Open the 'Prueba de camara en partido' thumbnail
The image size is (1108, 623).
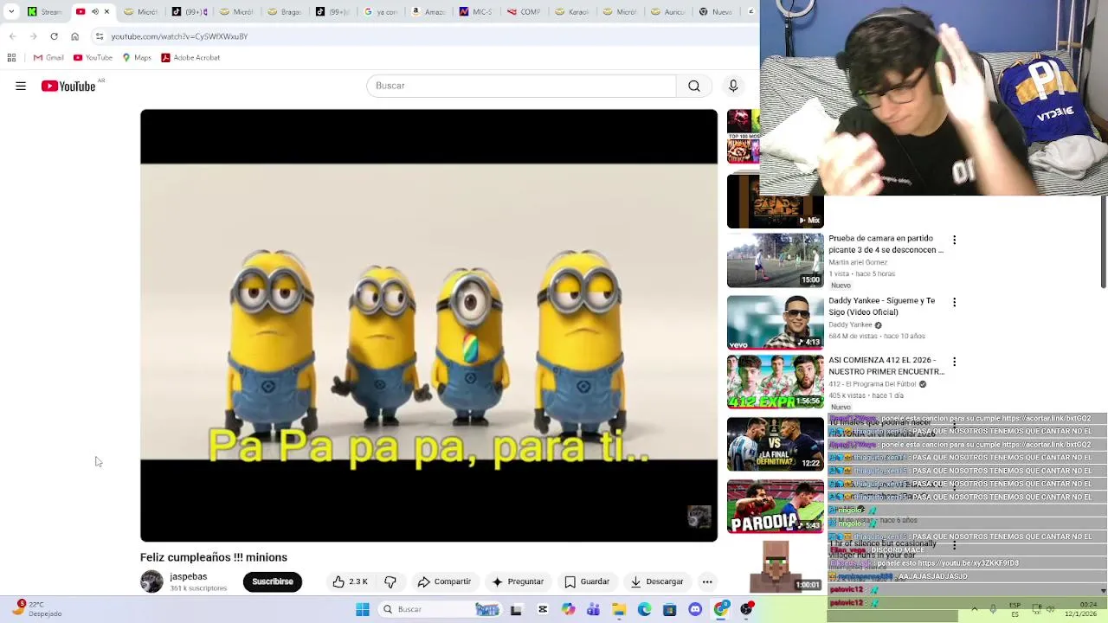coord(776,260)
